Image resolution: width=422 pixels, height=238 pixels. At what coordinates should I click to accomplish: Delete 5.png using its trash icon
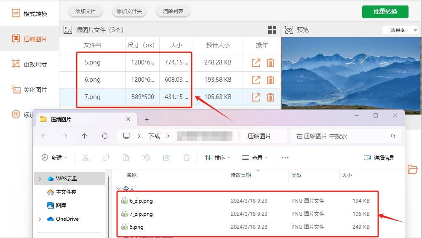coord(270,62)
